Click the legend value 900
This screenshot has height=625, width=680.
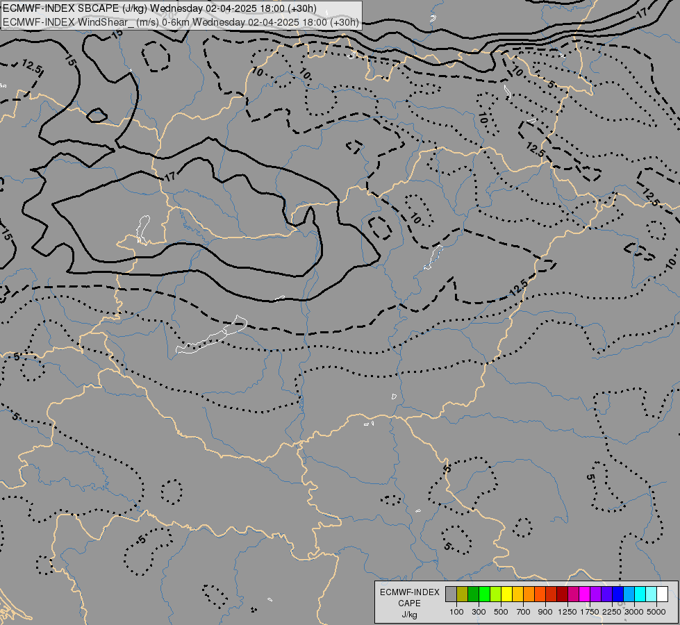point(545,612)
